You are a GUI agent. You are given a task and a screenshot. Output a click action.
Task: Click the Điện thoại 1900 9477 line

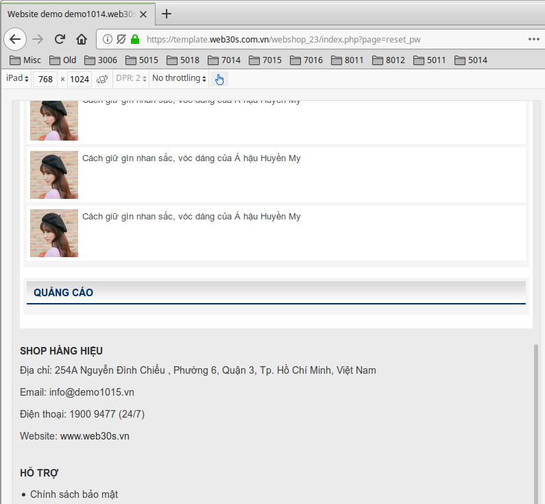coord(82,414)
